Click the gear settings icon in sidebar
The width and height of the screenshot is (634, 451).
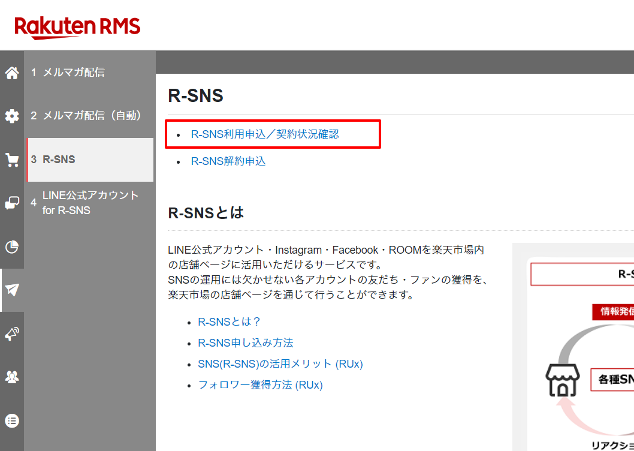[11, 116]
